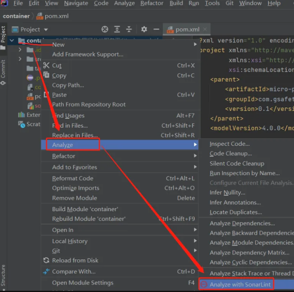294x292 pixels.
Task: Open the Analyze context submenu
Action: tap(119, 145)
